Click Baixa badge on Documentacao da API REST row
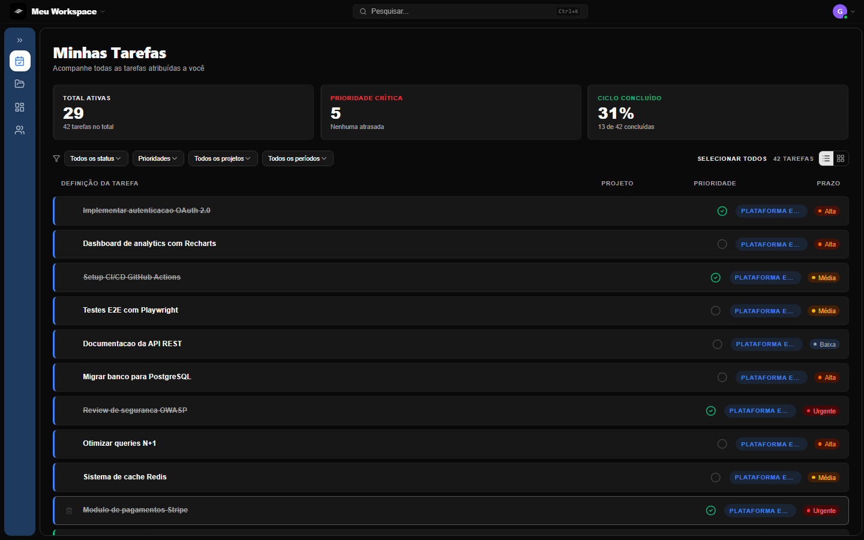The width and height of the screenshot is (864, 540). 824,344
